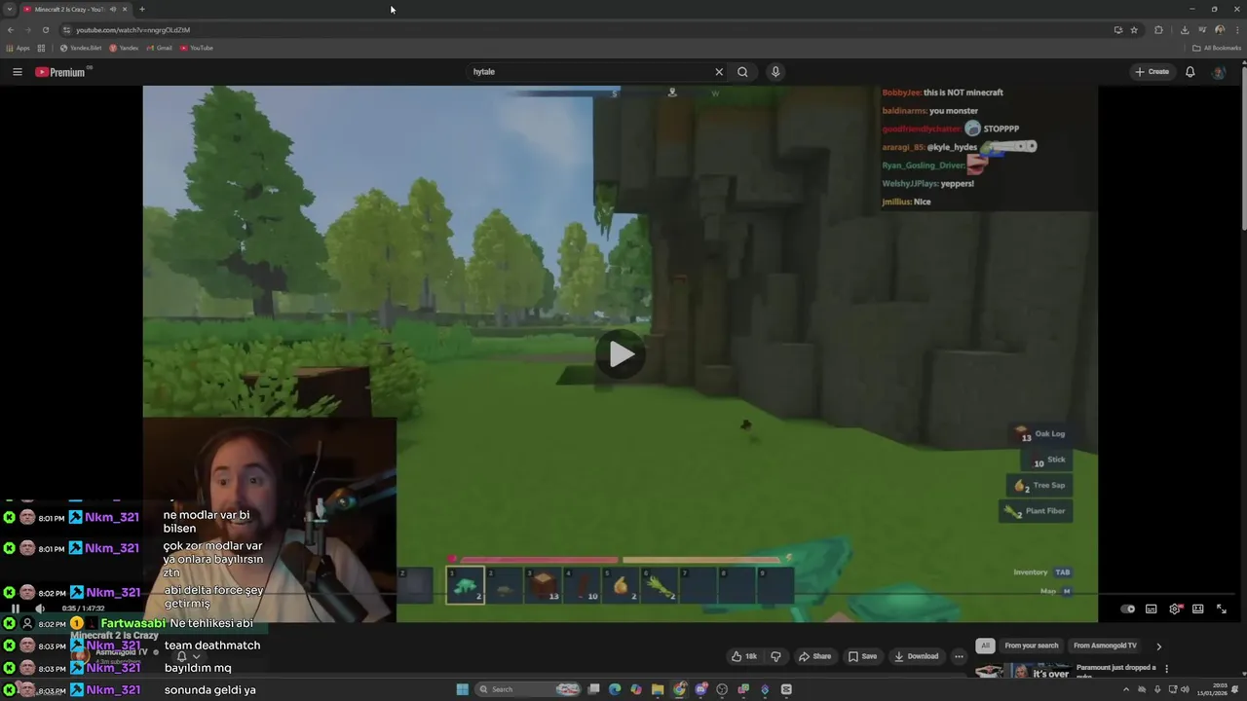Image resolution: width=1247 pixels, height=701 pixels.
Task: Open Microsoft Edge from the taskbar
Action: (615, 689)
